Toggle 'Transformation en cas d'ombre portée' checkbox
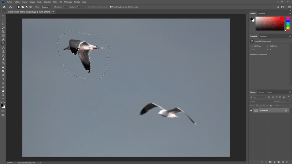Screen dimensions: 292x164 (x=111, y=7)
